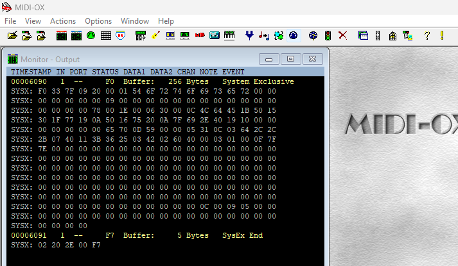Open the Options menu

(98, 21)
